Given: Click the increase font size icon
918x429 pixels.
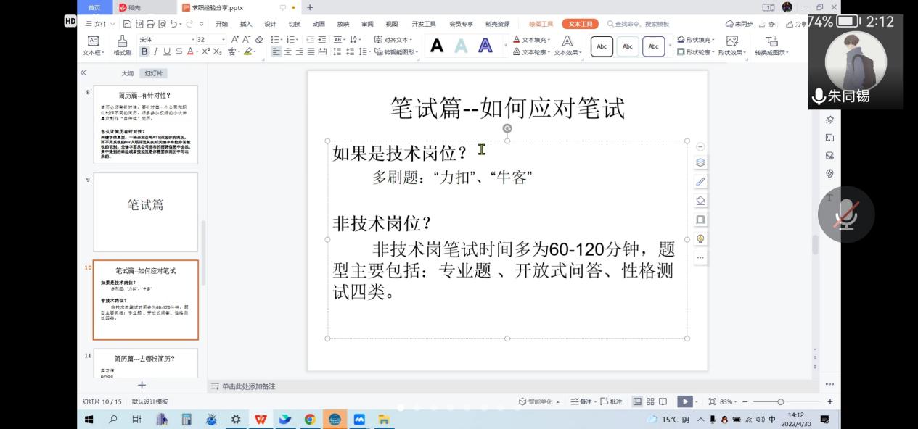Looking at the screenshot, I should coord(234,40).
